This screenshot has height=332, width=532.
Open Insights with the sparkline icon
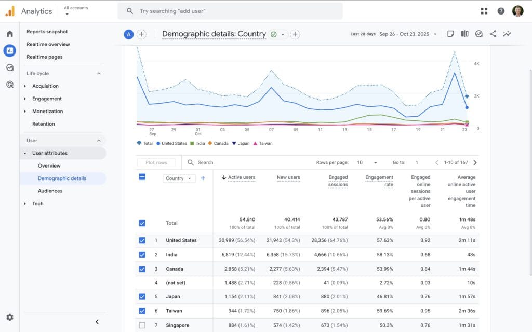tap(507, 33)
